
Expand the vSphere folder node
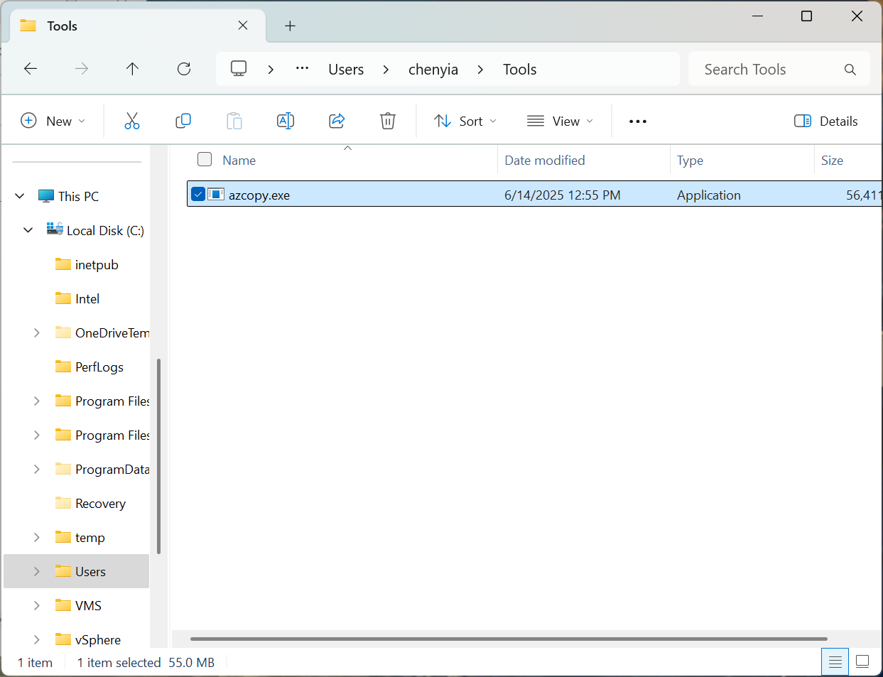(37, 639)
